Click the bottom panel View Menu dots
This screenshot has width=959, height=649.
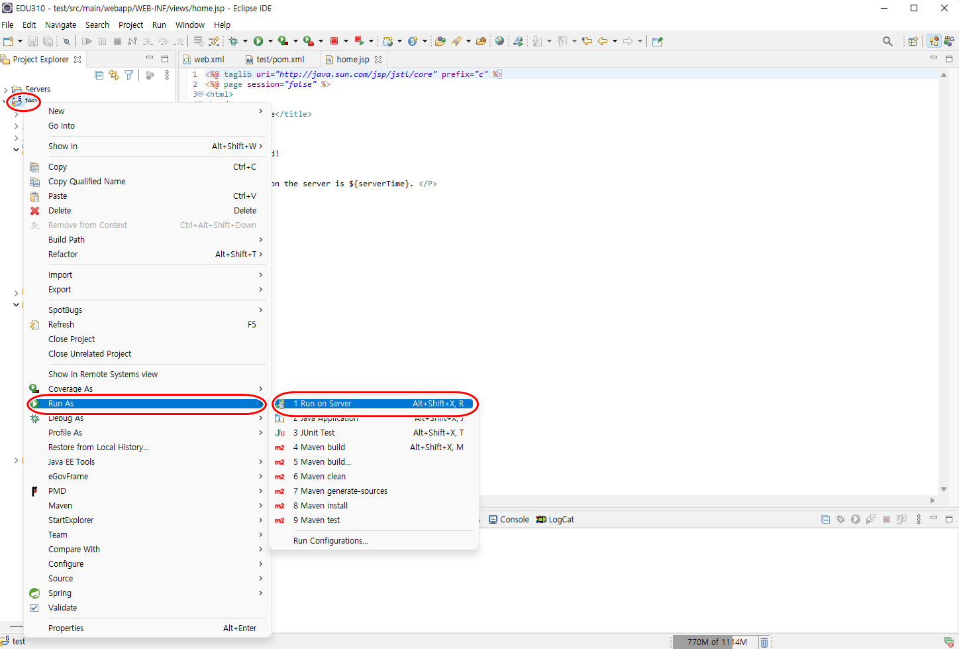pos(919,519)
